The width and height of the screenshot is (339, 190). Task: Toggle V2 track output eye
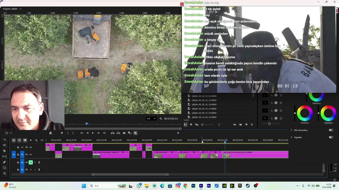pyautogui.click(x=31, y=147)
